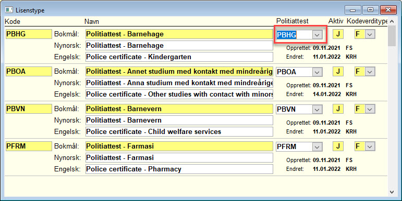The height and width of the screenshot is (201, 402).
Task: Edit English name 'Police certificate - Child welfare services'
Action: pos(179,132)
